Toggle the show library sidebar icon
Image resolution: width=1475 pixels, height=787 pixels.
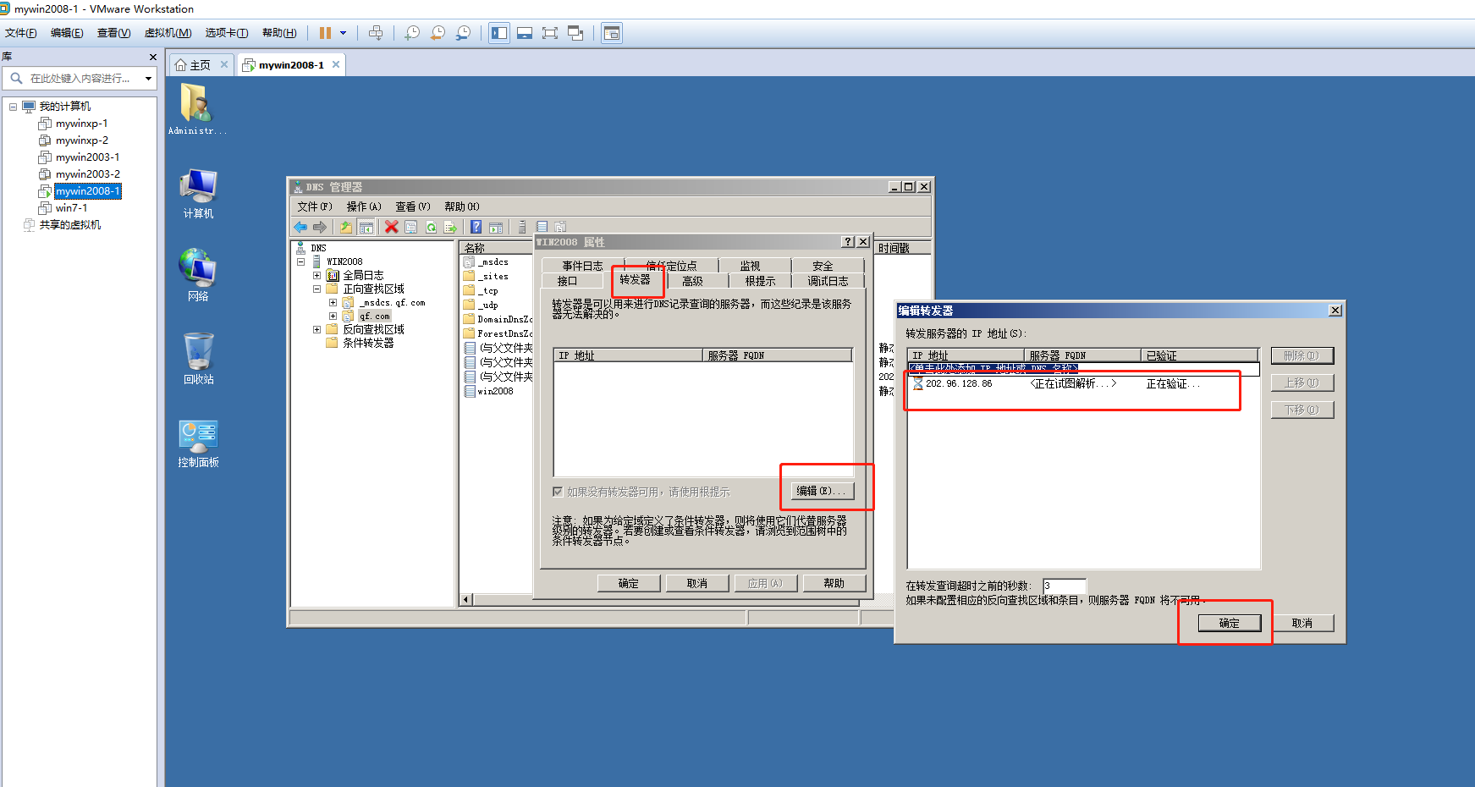point(499,33)
